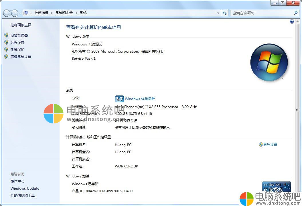Open 控制面板主页 in the left pane
Viewport: 302px width, 206px height.
[21, 25]
